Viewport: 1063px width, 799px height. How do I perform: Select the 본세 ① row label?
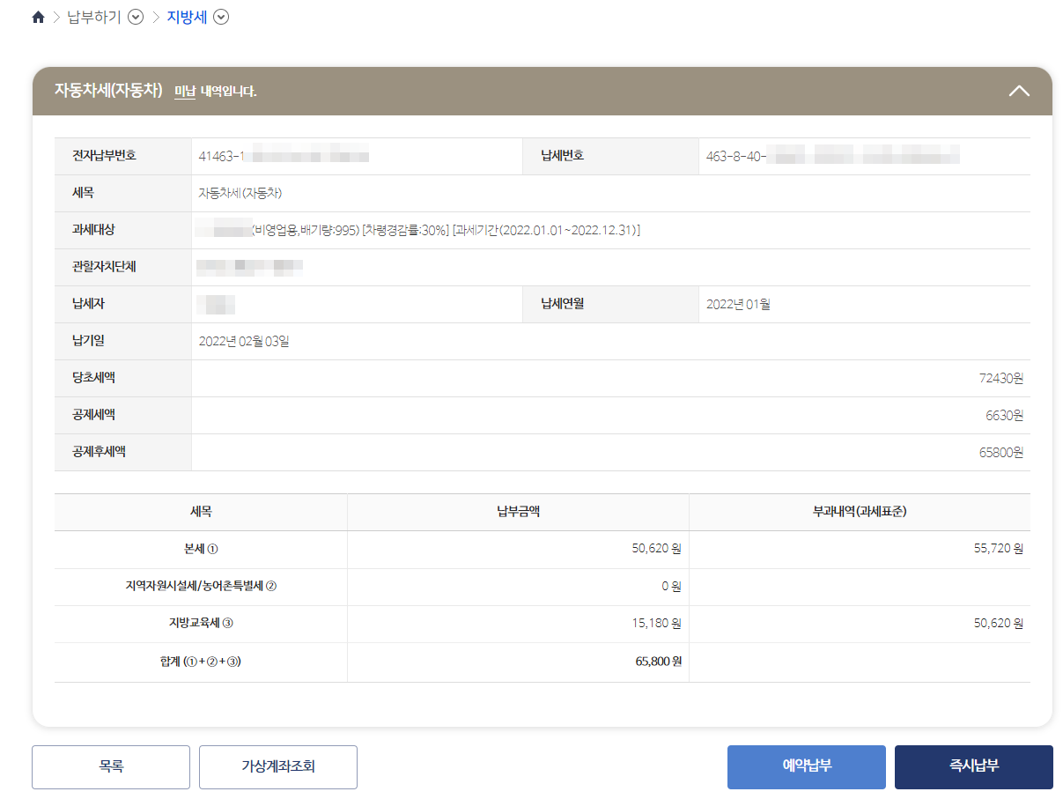pyautogui.click(x=201, y=549)
